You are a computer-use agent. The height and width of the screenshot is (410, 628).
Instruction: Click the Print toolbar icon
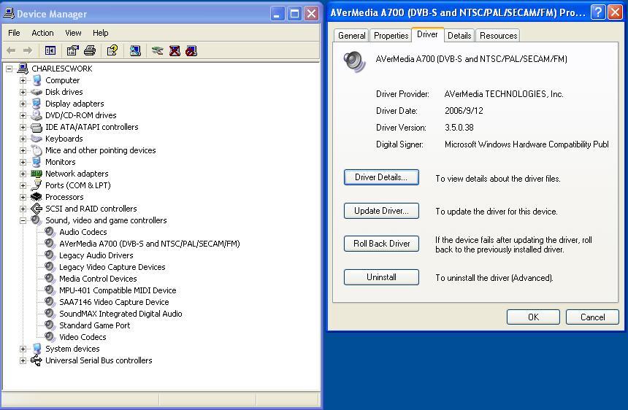pos(90,50)
